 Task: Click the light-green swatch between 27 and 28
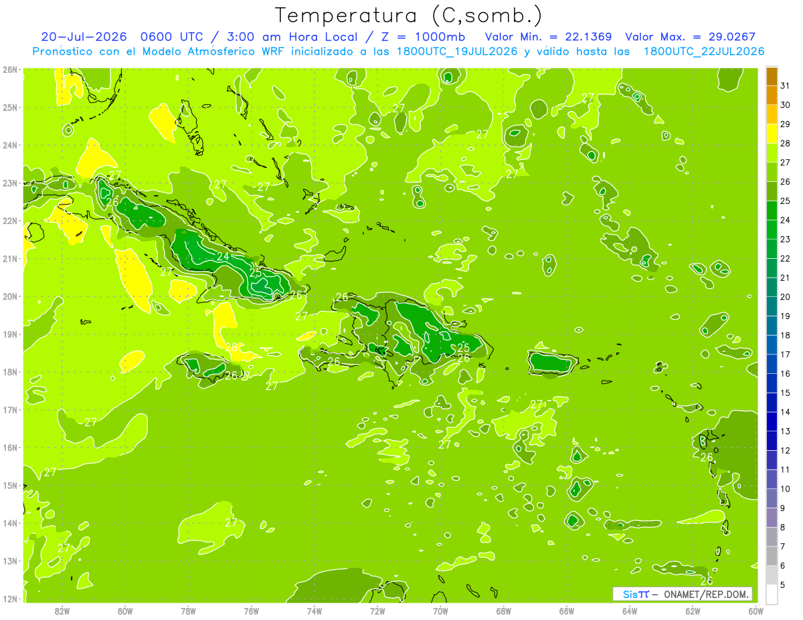point(772,153)
